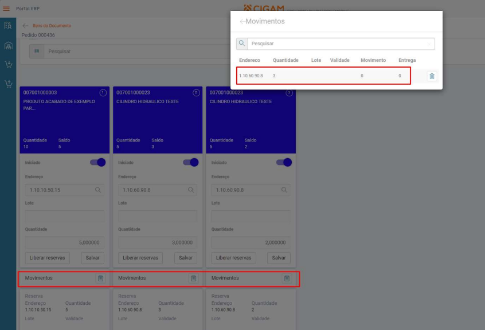Click Quantidade column header in popup
Viewport: 485px width, 330px height.
click(x=285, y=60)
